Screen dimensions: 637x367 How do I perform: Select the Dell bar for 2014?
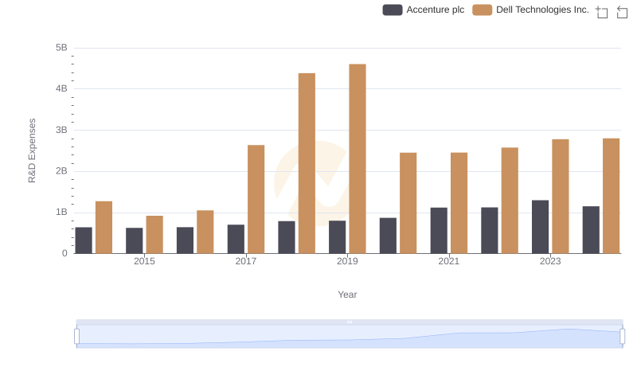pyautogui.click(x=104, y=227)
